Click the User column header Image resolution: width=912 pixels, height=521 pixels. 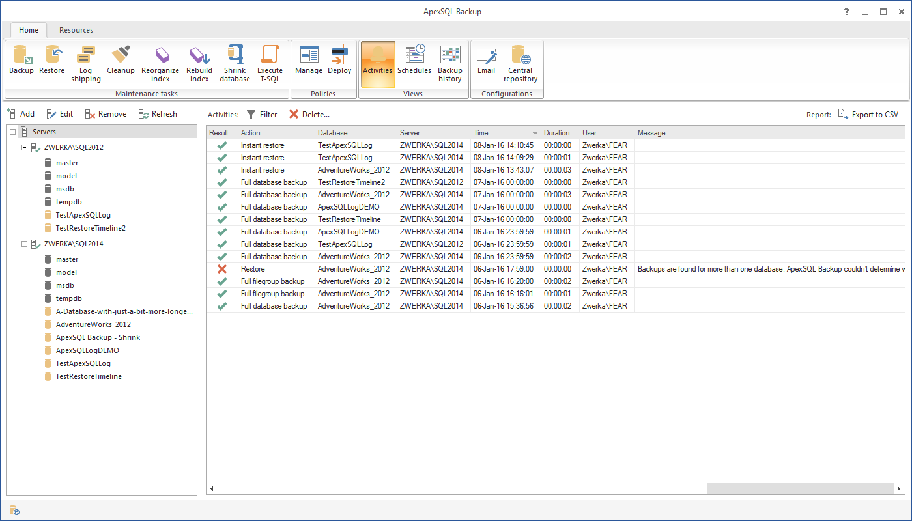pyautogui.click(x=607, y=133)
